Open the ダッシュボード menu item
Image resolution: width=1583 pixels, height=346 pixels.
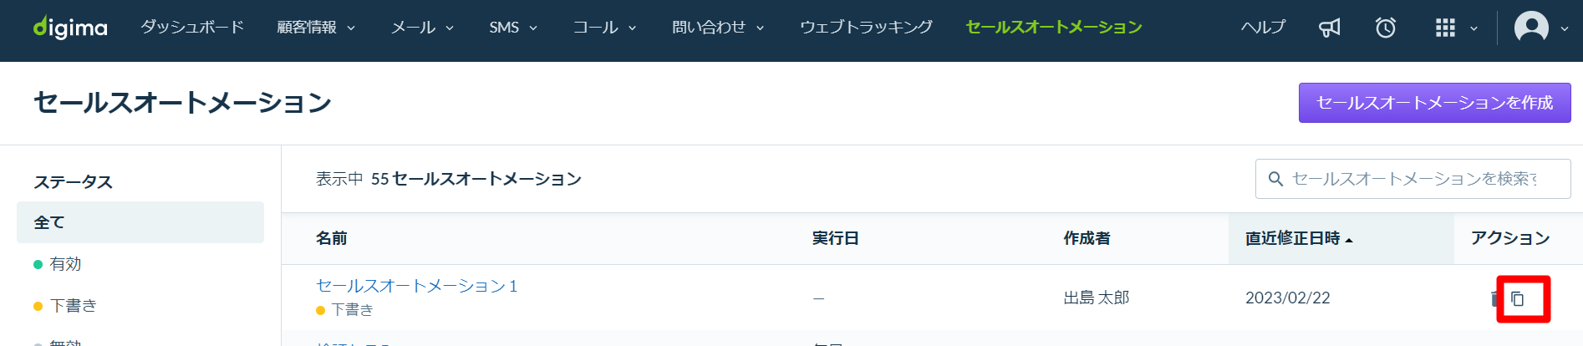(192, 28)
